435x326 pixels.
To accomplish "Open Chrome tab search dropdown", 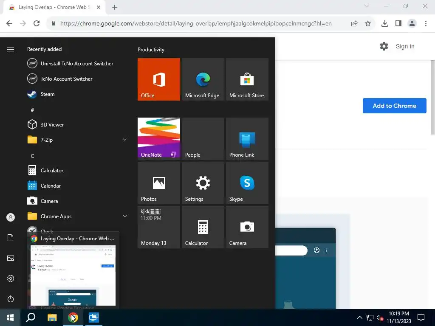I will click(367, 6).
